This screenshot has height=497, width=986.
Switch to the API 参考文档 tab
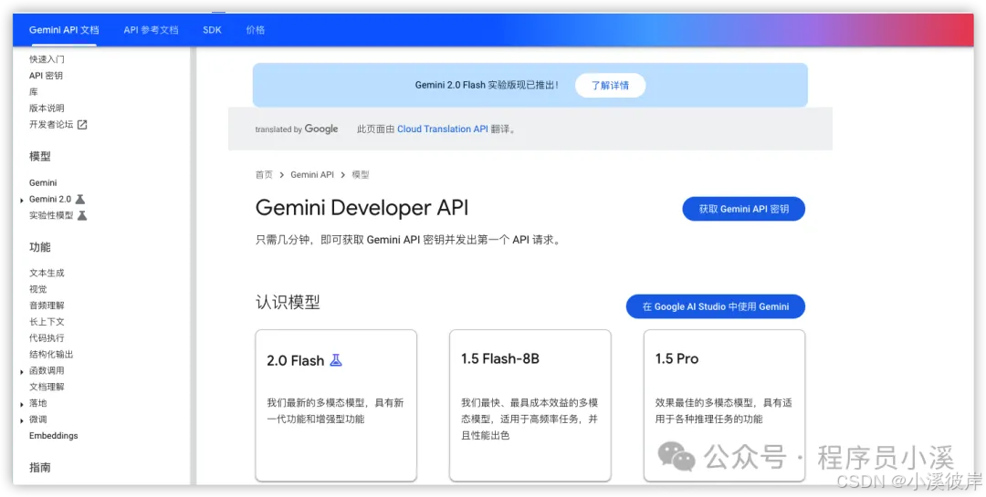(x=151, y=30)
